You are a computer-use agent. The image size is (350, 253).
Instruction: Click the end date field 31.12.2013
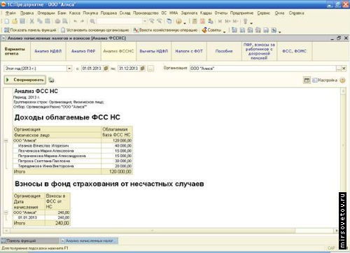click(128, 68)
